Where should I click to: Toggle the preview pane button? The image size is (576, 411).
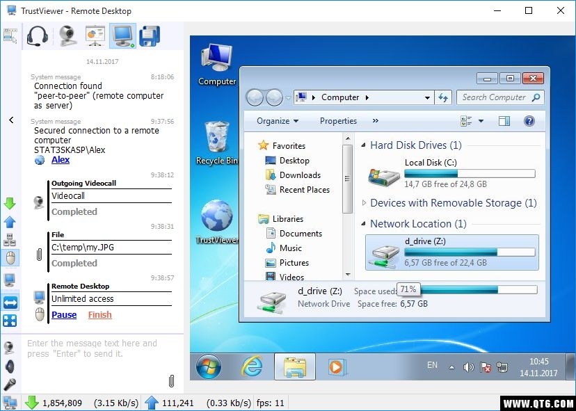[504, 121]
